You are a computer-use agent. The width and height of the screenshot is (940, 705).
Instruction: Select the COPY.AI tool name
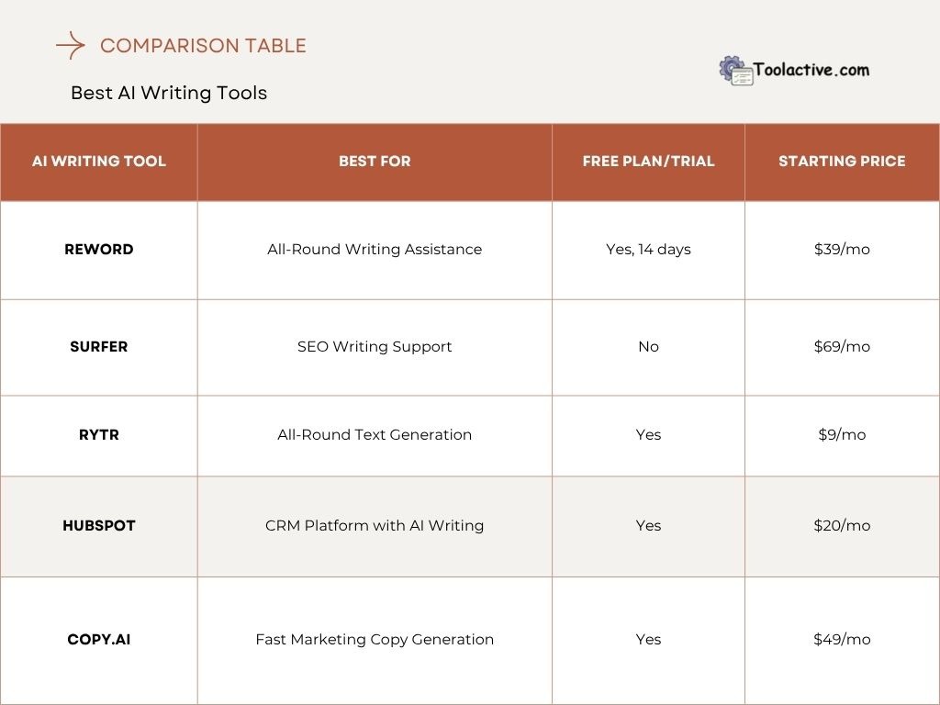(x=99, y=640)
